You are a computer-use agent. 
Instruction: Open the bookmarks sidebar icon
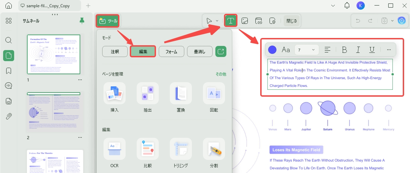tap(9, 71)
